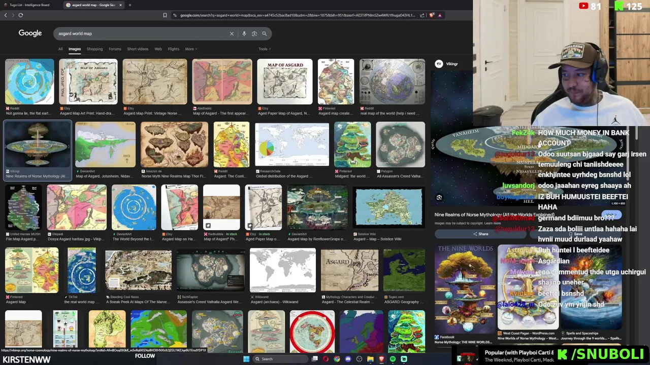The image size is (650, 365).
Task: Open a new browser tab with plus
Action: 130,5
